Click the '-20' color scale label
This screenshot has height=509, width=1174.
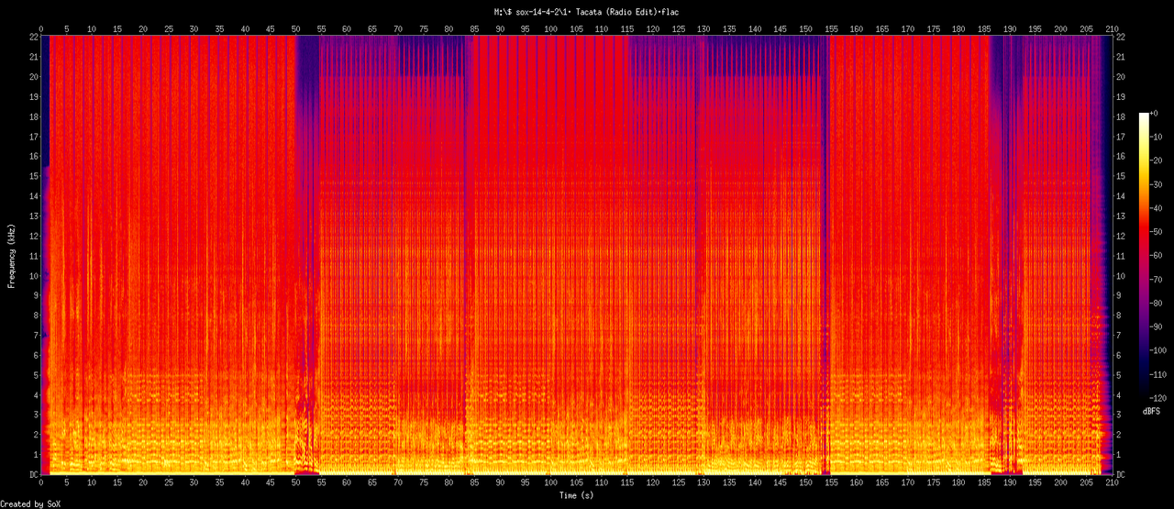pyautogui.click(x=1156, y=160)
